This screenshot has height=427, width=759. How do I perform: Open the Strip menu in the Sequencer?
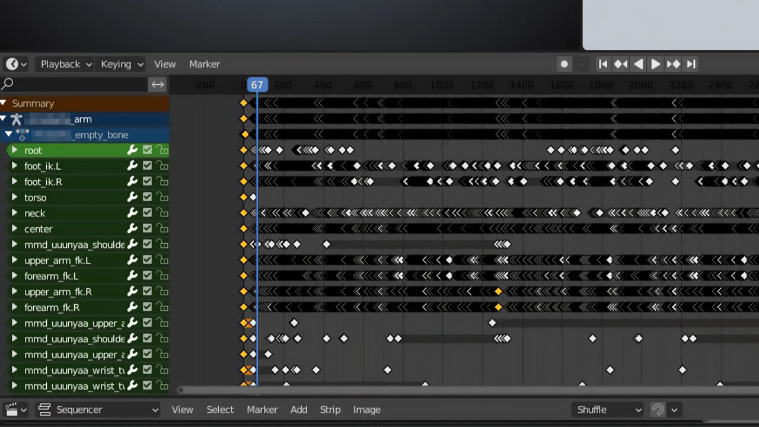click(x=330, y=410)
